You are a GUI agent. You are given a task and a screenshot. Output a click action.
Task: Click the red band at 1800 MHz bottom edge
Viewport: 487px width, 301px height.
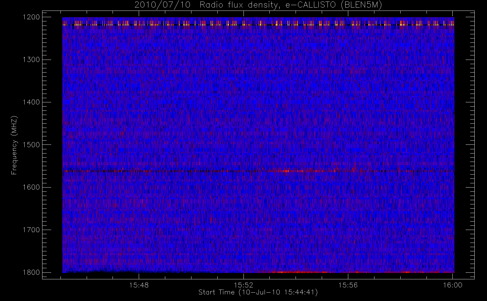(x=355, y=272)
